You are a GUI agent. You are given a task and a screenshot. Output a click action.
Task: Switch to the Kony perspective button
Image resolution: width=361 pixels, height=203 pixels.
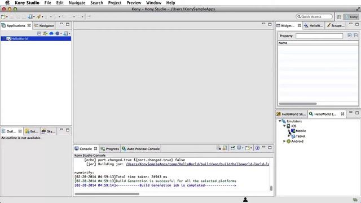click(x=351, y=17)
